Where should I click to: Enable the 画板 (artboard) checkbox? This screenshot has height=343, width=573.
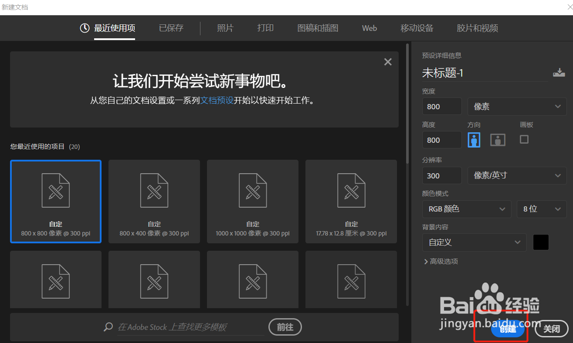click(524, 139)
